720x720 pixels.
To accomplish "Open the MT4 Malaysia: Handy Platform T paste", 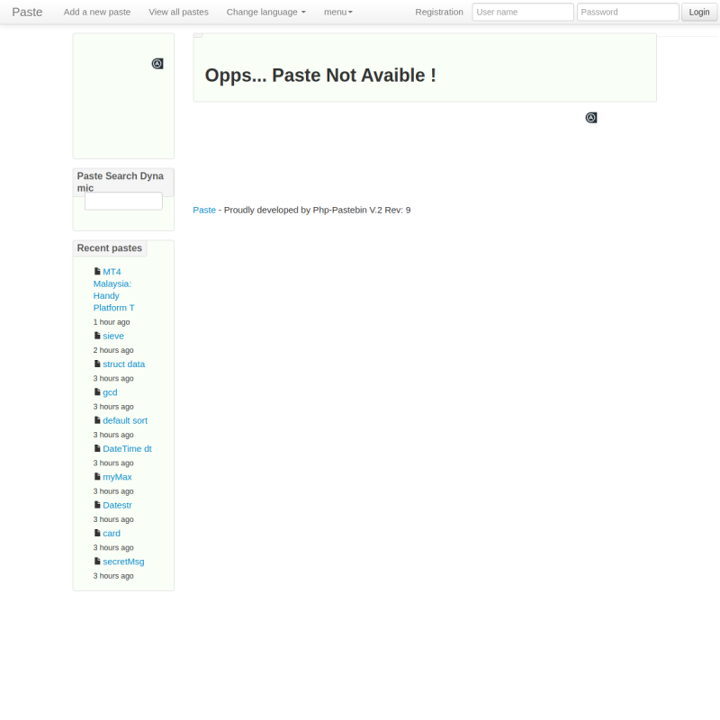I will 113,290.
